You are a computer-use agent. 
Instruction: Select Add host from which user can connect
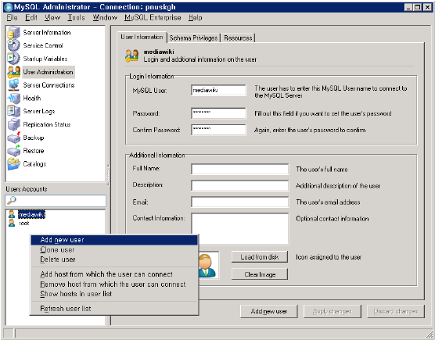pyautogui.click(x=114, y=274)
